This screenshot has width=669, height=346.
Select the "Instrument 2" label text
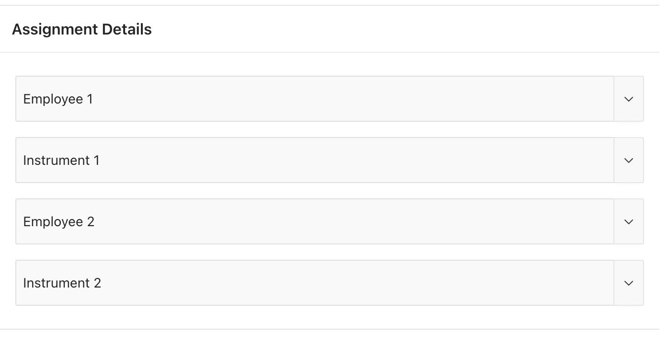62,283
